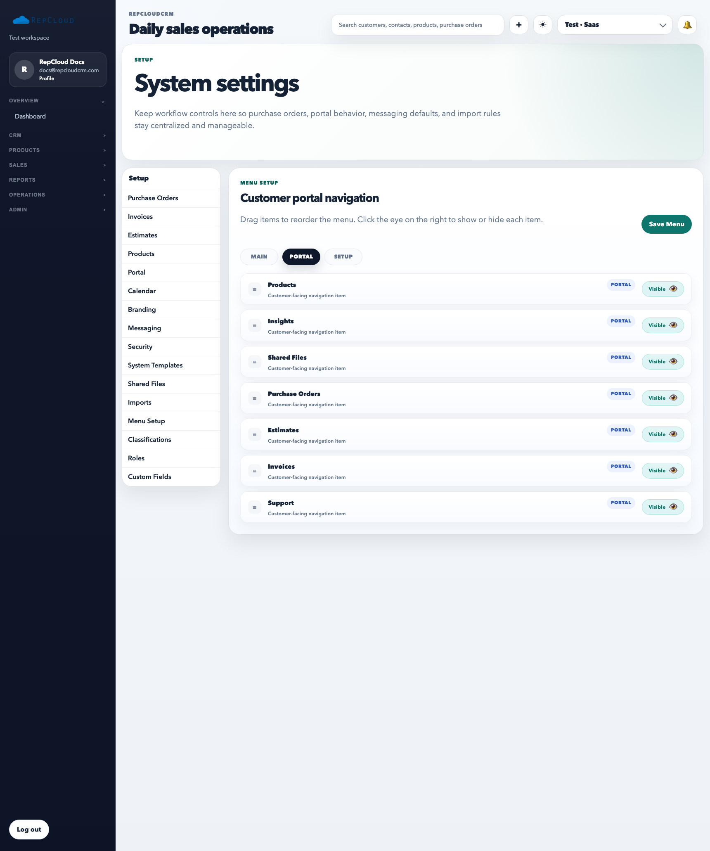The width and height of the screenshot is (710, 851).
Task: Grab the drag handle for Insights
Action: click(x=255, y=326)
